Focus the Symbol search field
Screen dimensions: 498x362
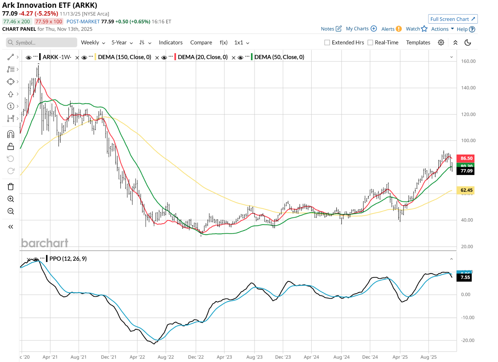pyautogui.click(x=41, y=43)
